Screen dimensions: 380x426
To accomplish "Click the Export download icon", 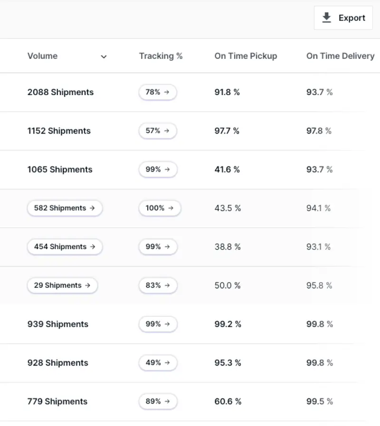I will point(326,18).
